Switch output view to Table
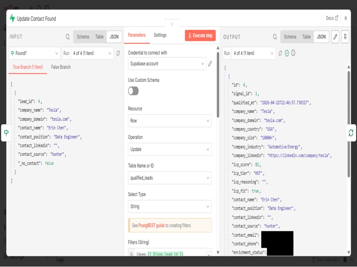Image resolution: width=357 pixels, height=267 pixels. (306, 37)
